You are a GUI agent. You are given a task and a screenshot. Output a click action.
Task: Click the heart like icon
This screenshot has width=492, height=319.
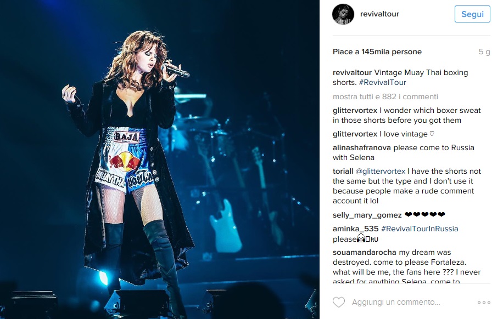coord(339,302)
